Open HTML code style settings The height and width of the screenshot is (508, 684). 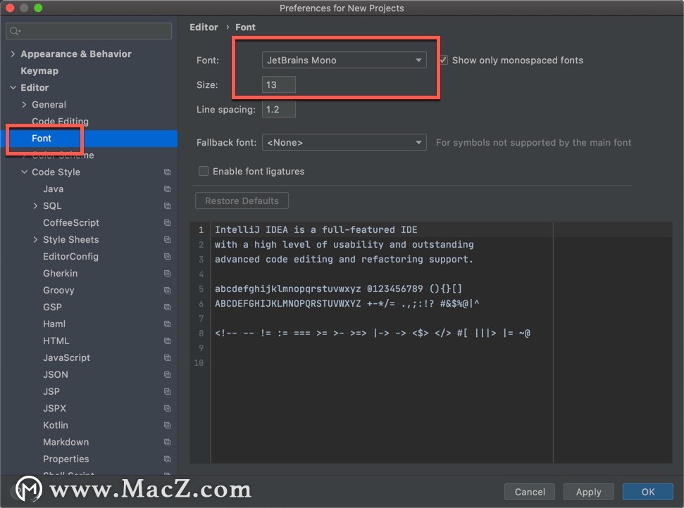56,341
